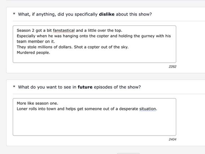Viewport: 205px width, 154px height.
Task: Click "Season 2" at start of the dislike answer
Action: pos(26,30)
